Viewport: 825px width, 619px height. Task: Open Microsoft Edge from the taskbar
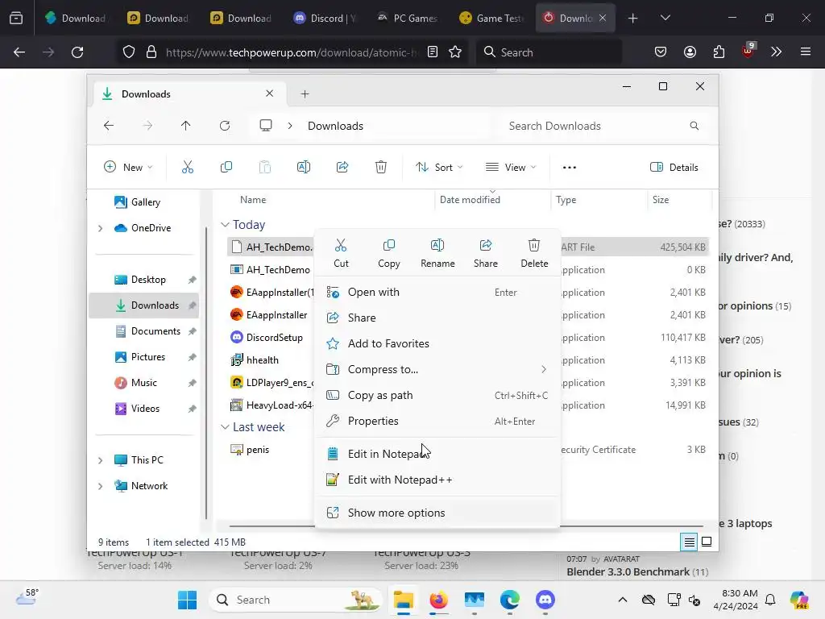coord(509,600)
